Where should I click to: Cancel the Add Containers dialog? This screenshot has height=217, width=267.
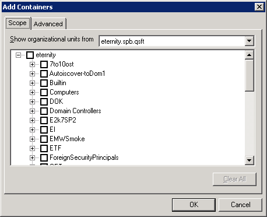pyautogui.click(x=241, y=205)
